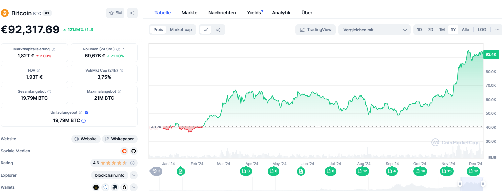
Task: Open Dec '24 news marker with 12
Action: (x=473, y=171)
